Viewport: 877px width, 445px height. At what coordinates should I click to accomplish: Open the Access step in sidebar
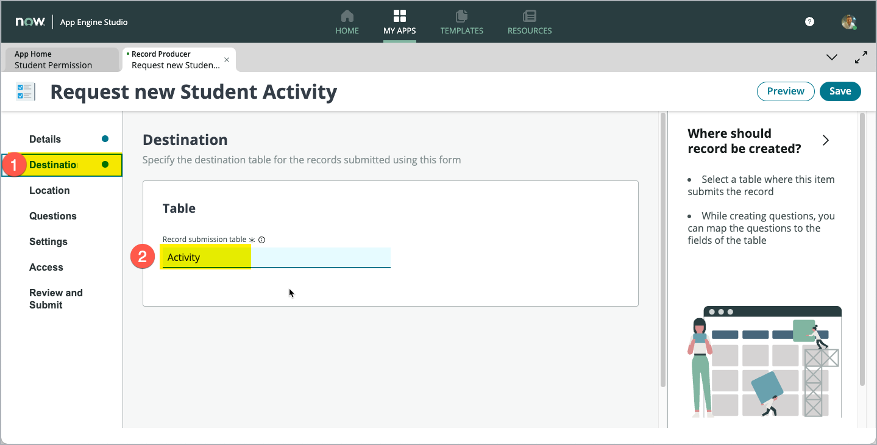click(62, 267)
